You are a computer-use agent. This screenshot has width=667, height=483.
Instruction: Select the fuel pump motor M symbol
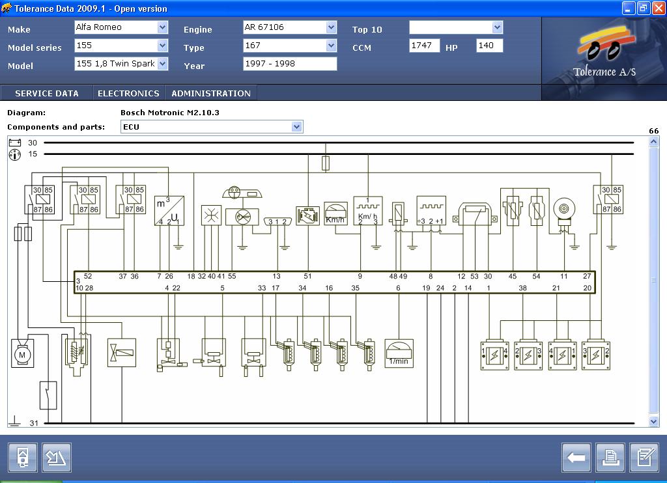(23, 353)
